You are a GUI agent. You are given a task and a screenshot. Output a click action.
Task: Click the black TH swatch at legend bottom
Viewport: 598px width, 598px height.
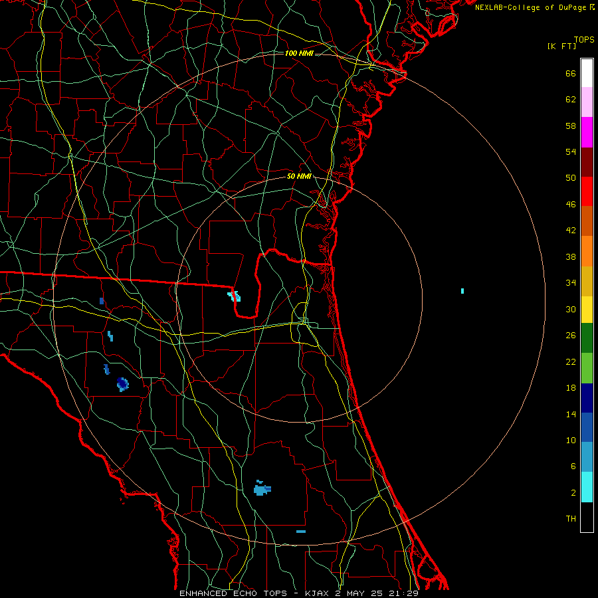(x=587, y=517)
